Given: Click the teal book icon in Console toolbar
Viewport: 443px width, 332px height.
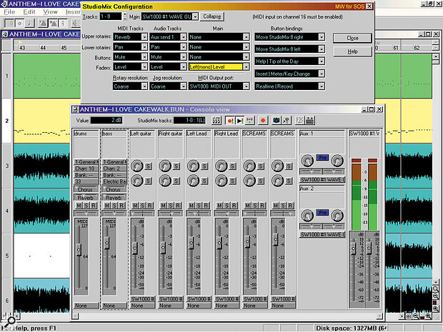Looking at the screenshot, I should [x=277, y=121].
